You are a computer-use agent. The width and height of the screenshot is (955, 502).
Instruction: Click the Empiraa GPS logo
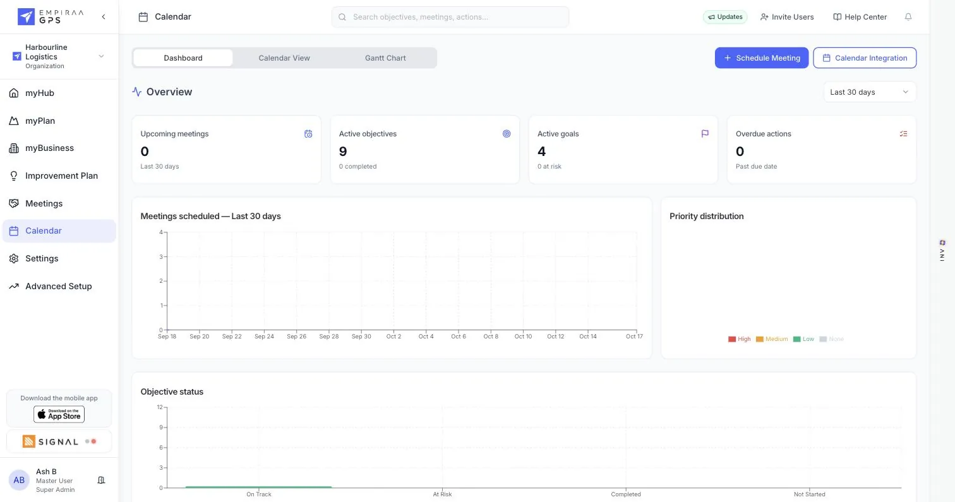(50, 16)
